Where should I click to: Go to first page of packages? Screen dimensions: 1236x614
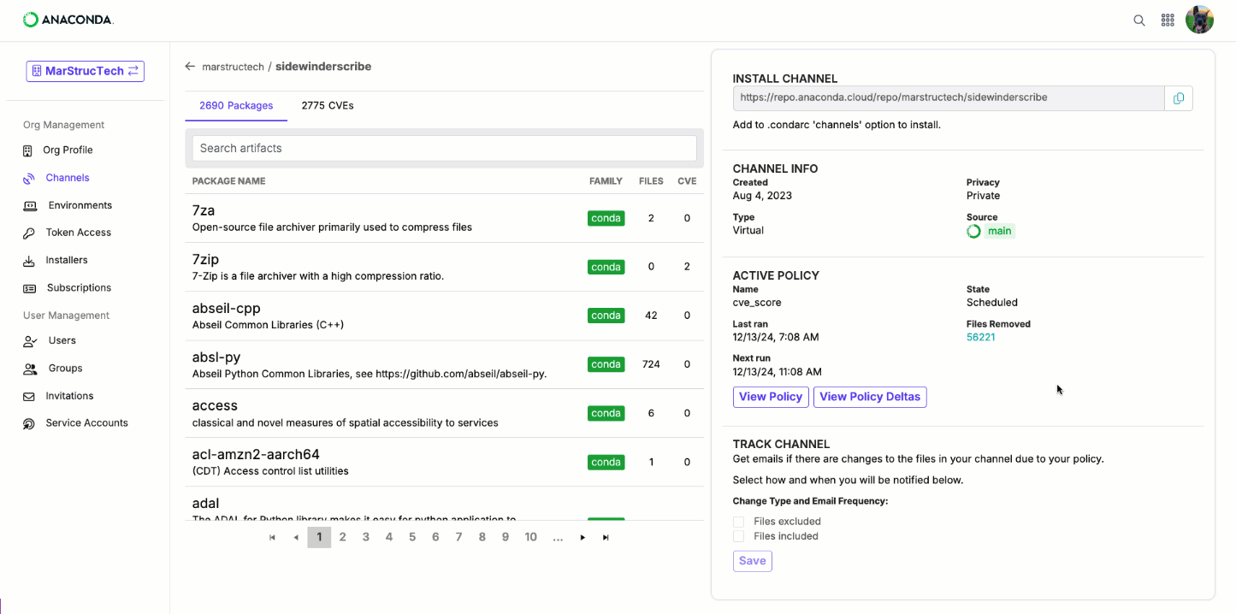tap(272, 538)
